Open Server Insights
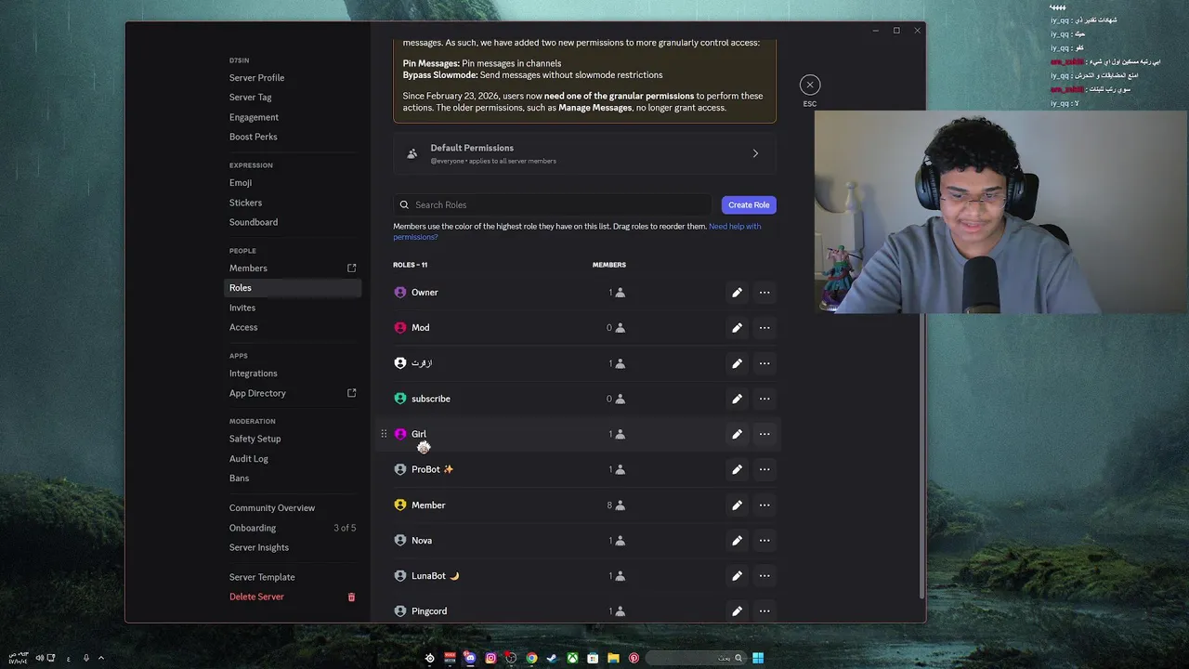Image resolution: width=1189 pixels, height=669 pixels. click(x=259, y=547)
